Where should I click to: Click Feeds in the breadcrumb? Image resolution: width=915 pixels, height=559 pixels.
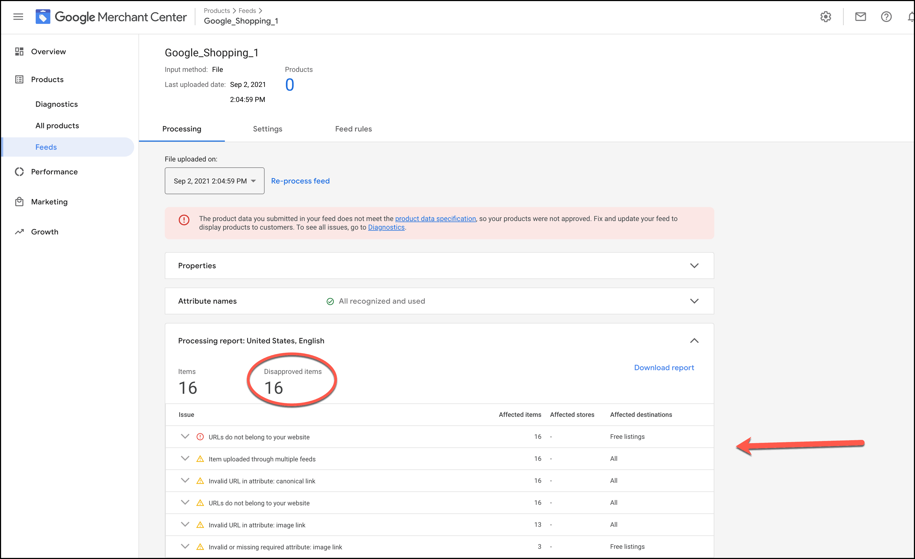click(247, 11)
